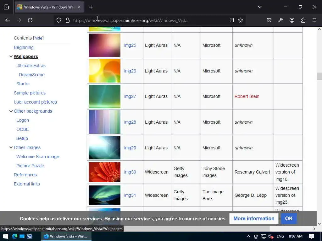Open the img28 striped aura thumbnail
This screenshot has height=241, width=322.
click(x=105, y=122)
